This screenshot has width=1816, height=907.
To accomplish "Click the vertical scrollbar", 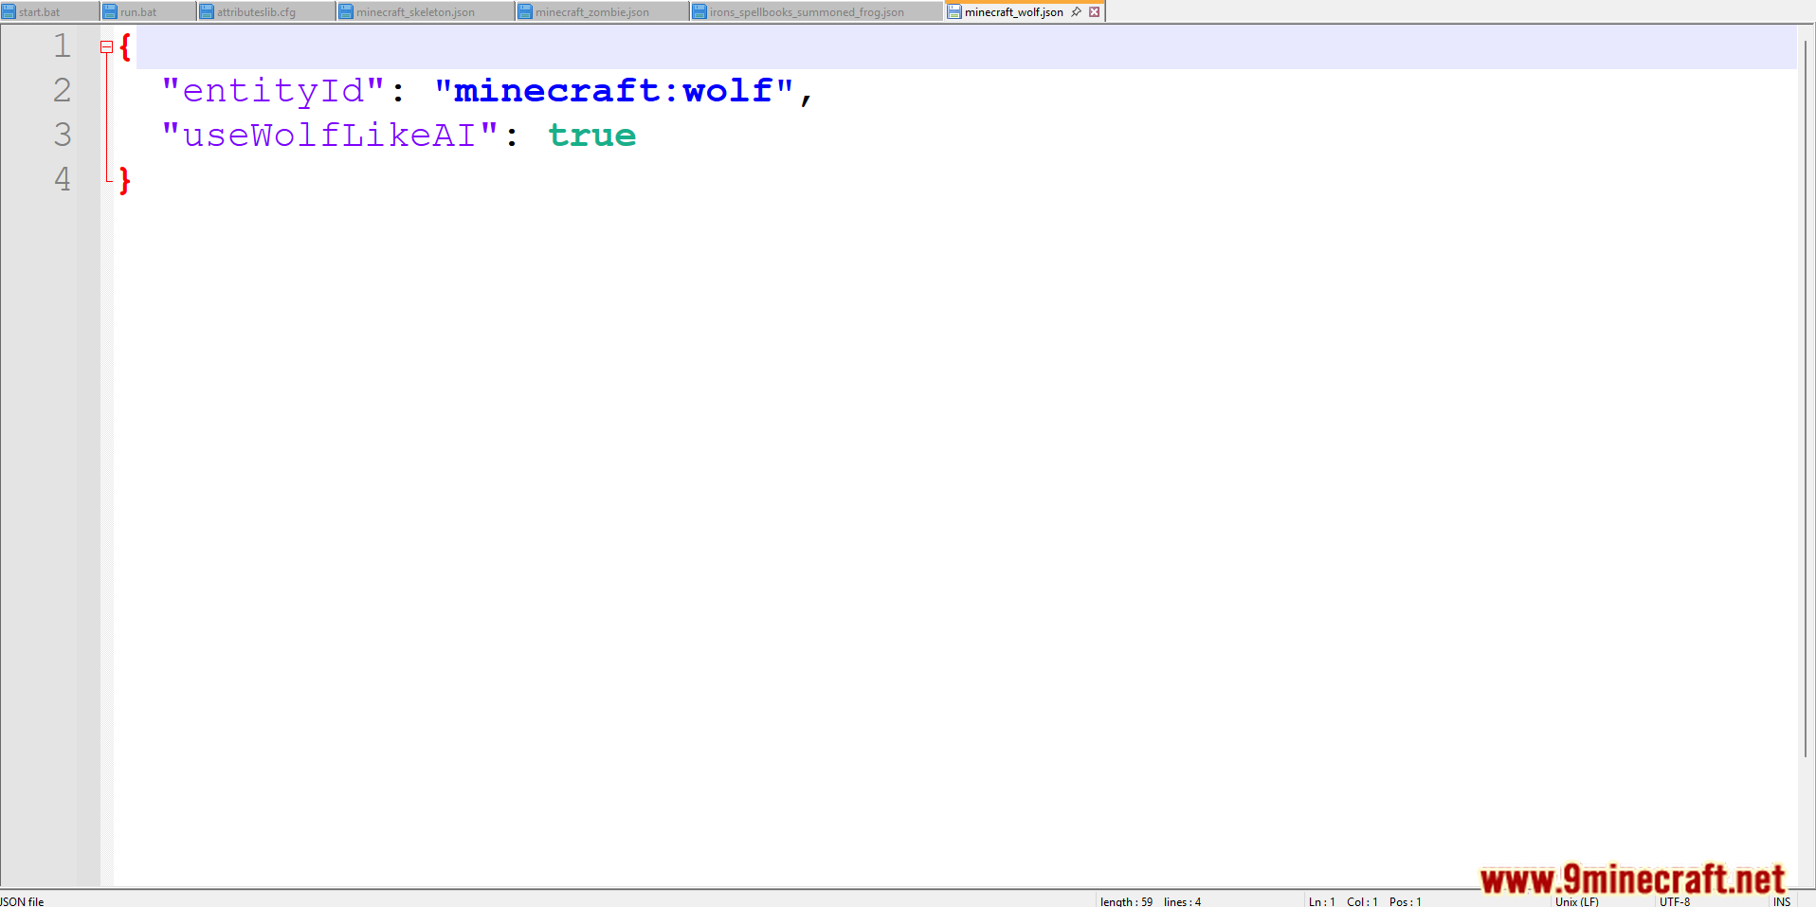I will click(x=1807, y=398).
